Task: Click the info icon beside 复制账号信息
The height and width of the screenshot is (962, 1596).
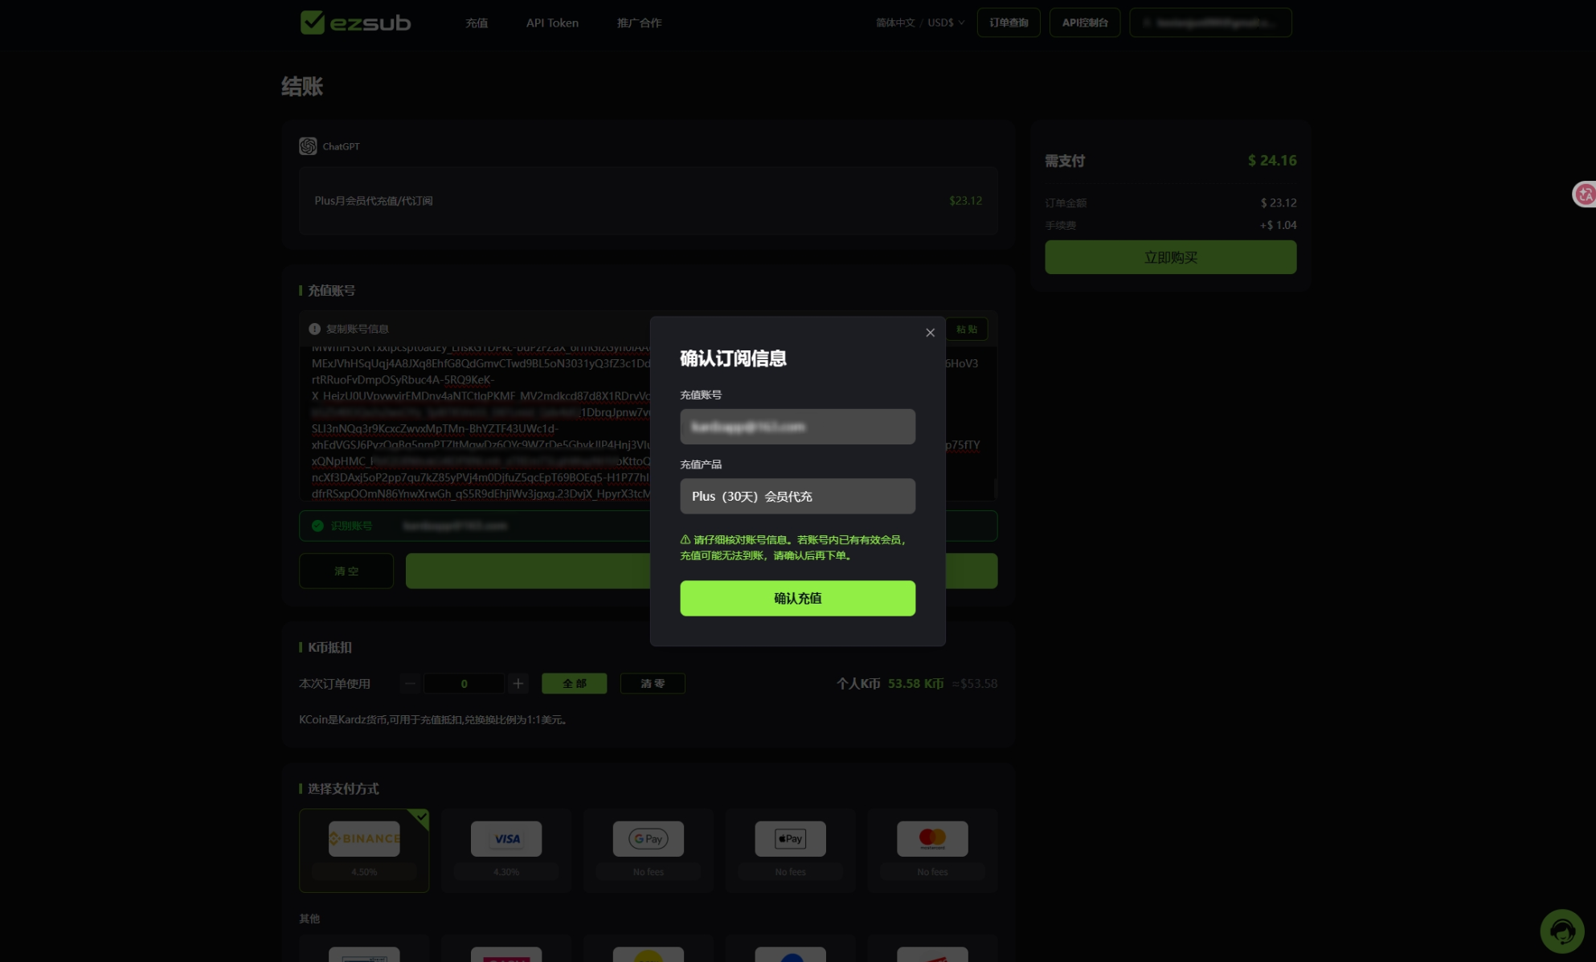Action: (314, 329)
